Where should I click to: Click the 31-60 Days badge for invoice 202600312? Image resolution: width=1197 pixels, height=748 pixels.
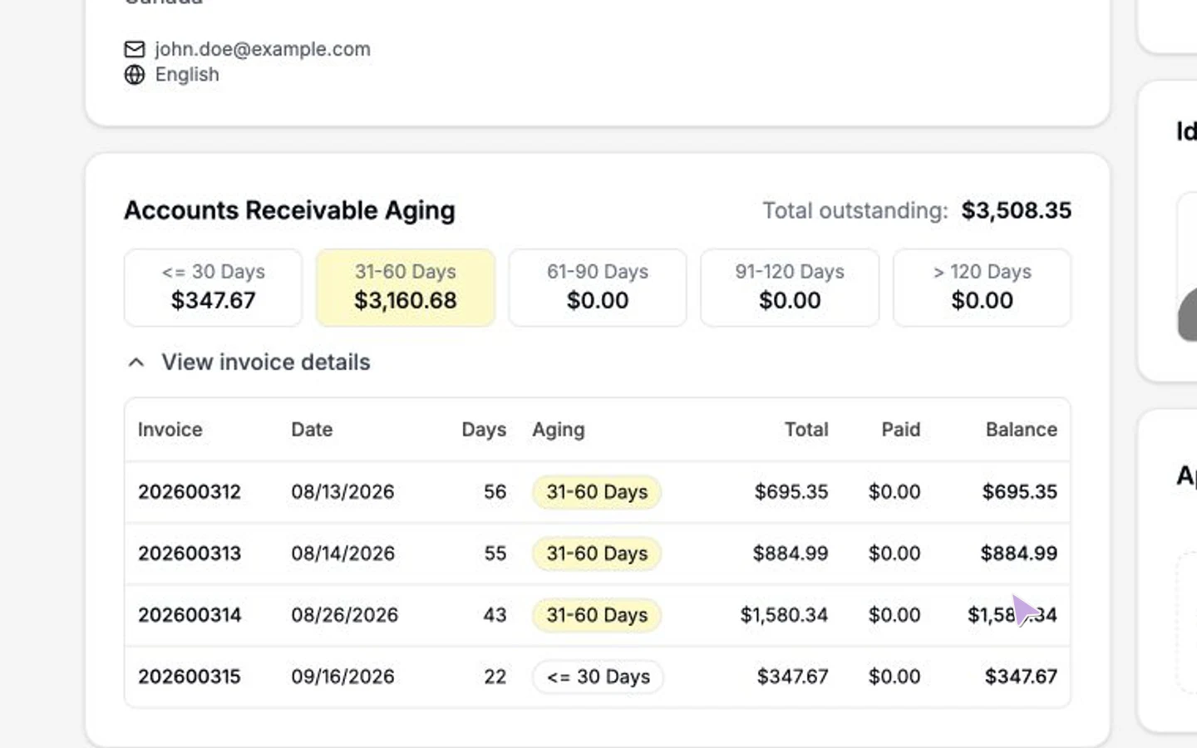click(x=597, y=492)
